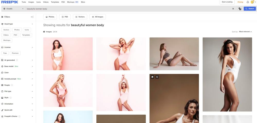Click the Start creating button
Screen dimensions: 257x123
coord(227,2)
